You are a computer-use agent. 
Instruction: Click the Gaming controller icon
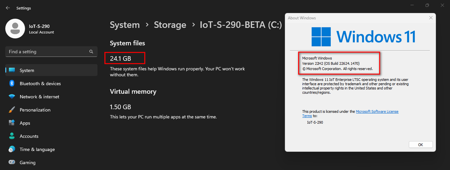tap(12, 163)
